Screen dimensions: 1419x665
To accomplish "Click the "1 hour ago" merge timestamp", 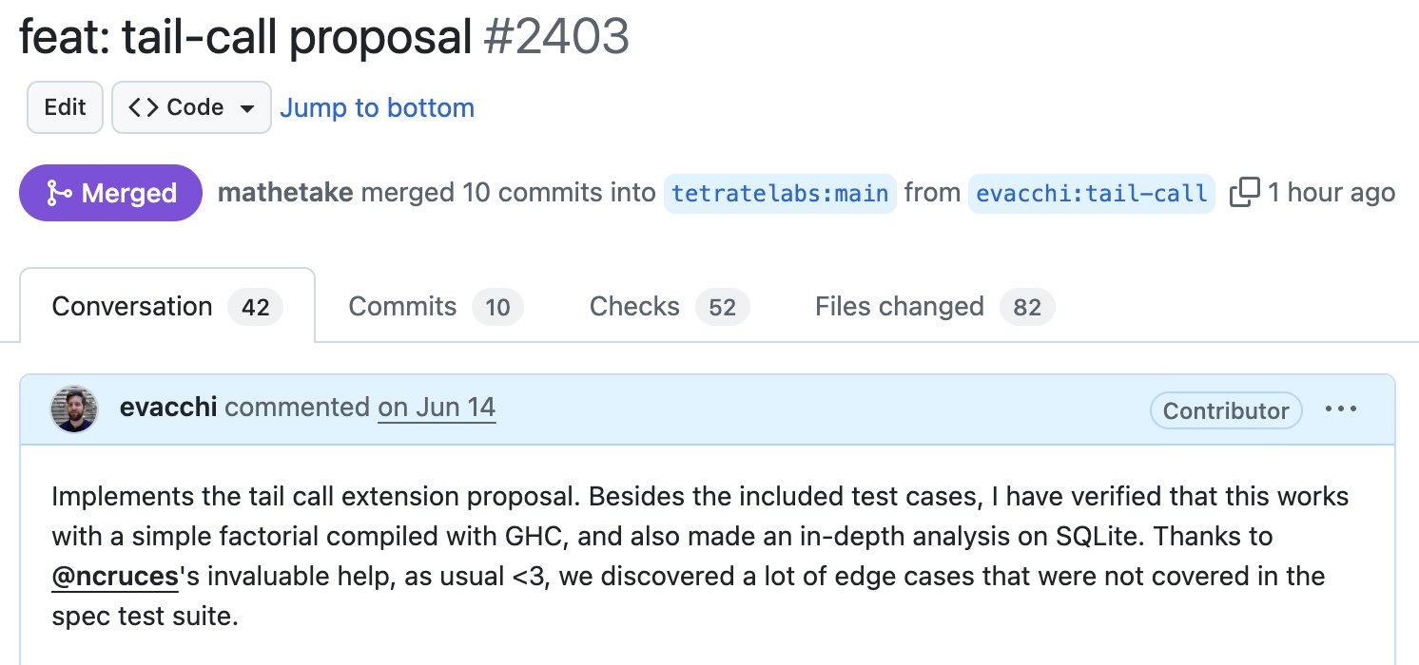I will [1332, 193].
